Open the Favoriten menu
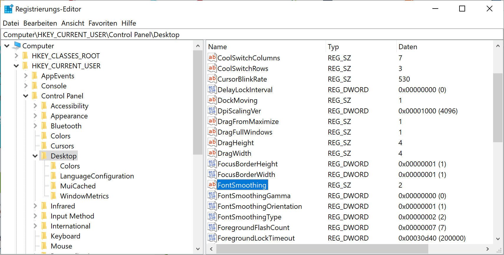 [x=103, y=23]
